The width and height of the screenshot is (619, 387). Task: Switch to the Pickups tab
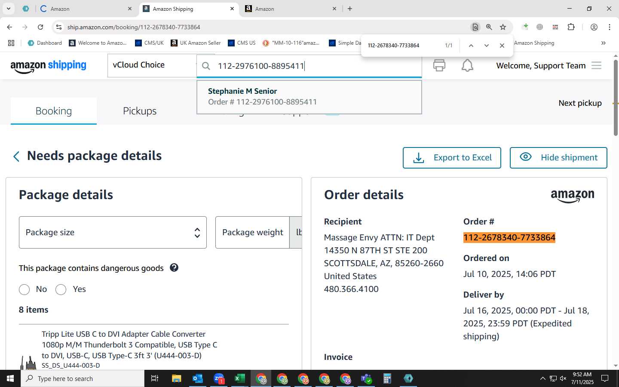(x=140, y=111)
